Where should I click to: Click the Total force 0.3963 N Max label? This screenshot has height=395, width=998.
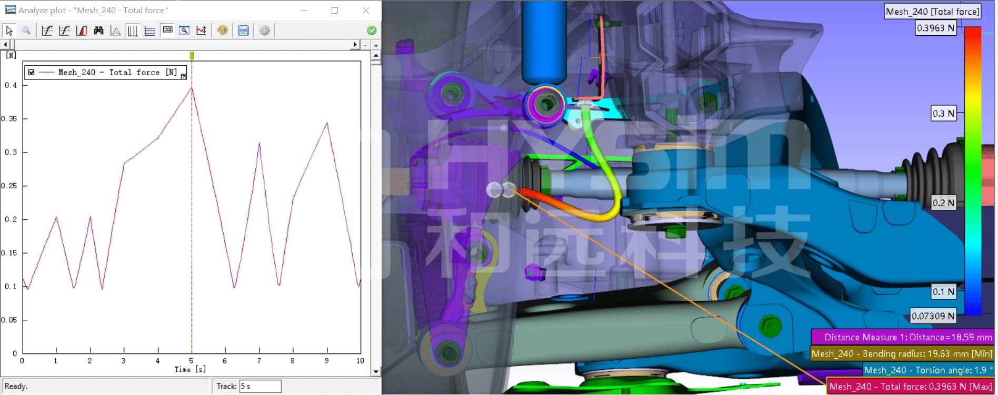pyautogui.click(x=911, y=387)
